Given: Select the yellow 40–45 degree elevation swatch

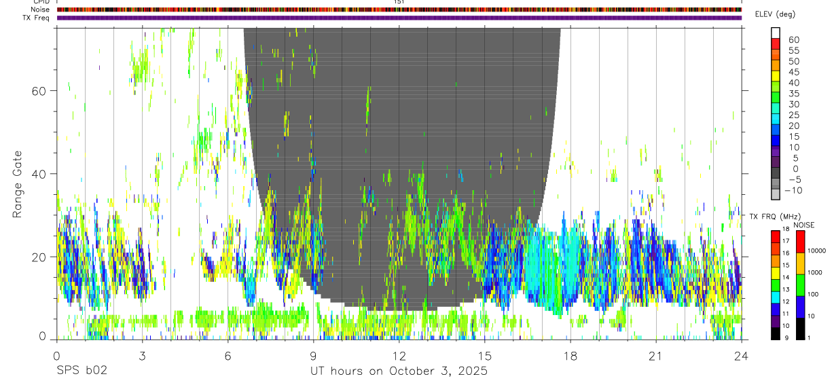Looking at the screenshot, I should [x=776, y=77].
